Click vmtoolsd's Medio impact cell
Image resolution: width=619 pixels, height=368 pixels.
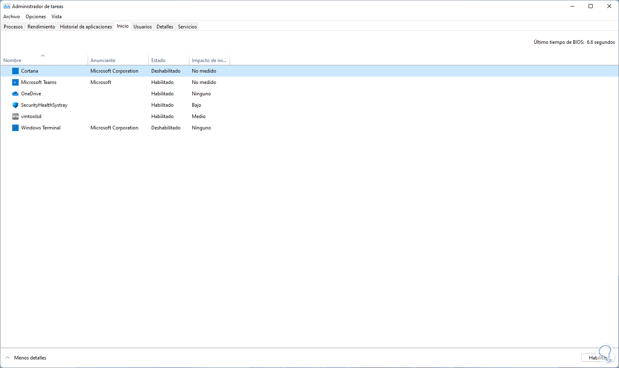199,116
